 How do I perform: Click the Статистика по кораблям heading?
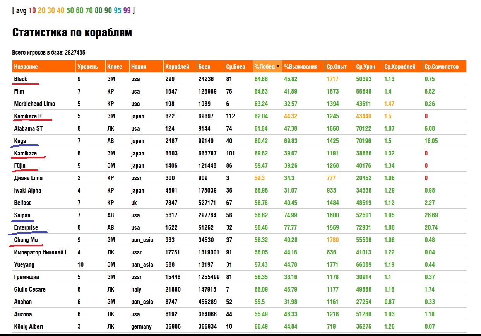point(72,32)
